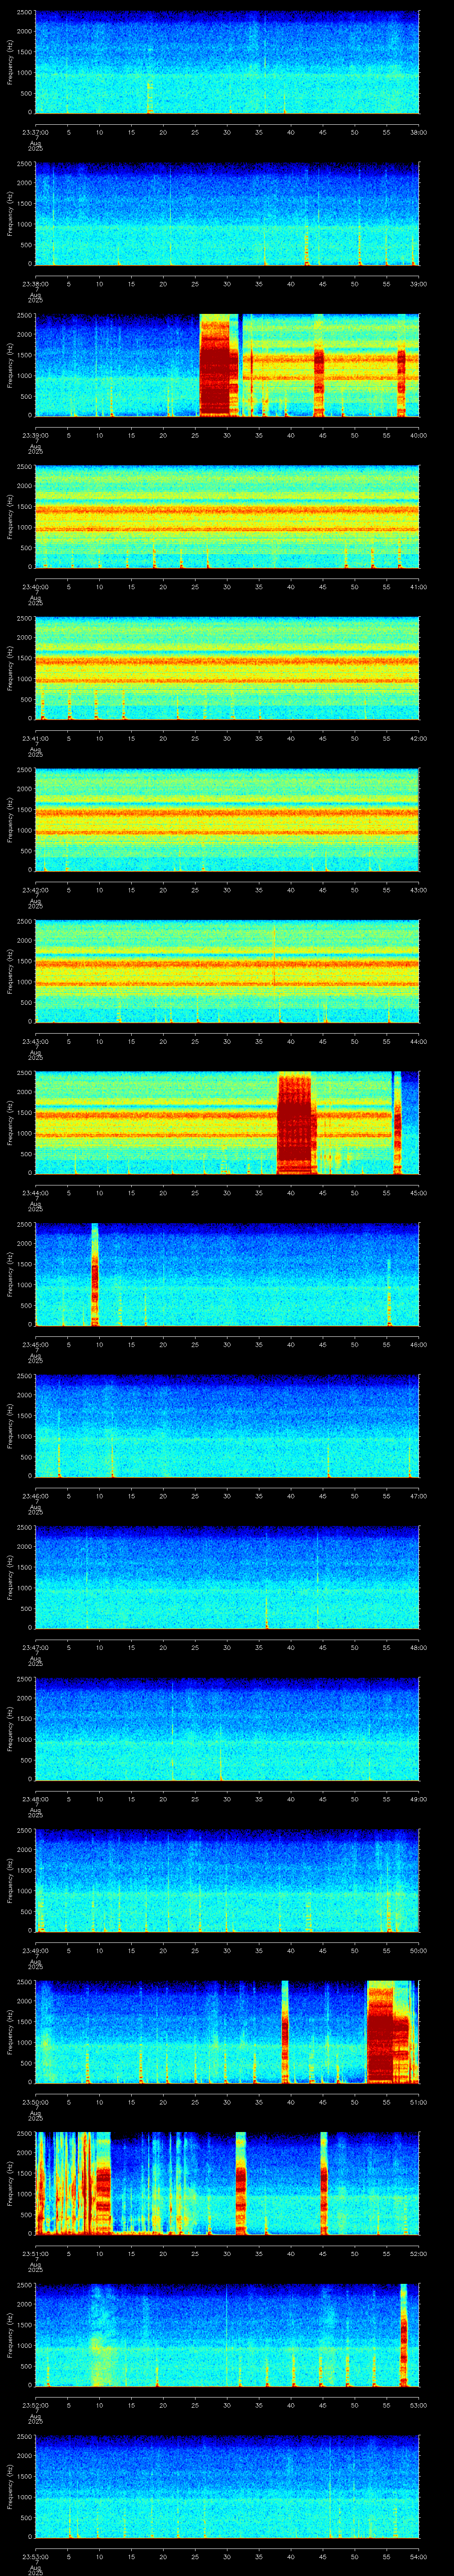Click the 23:53:00 time axis label
Viewport: 454px width, 2576px height.
click(x=35, y=2556)
